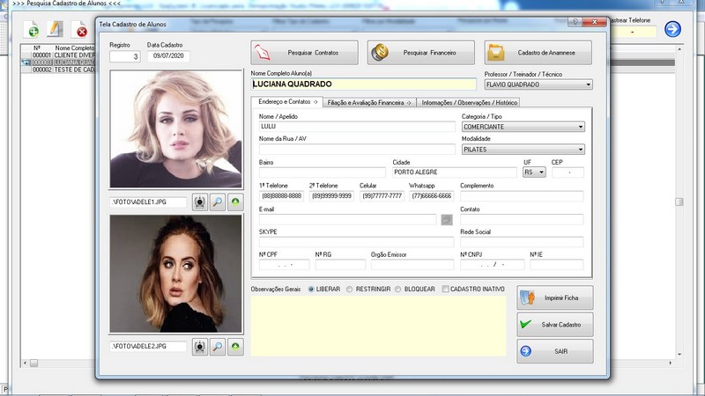The height and width of the screenshot is (396, 705).
Task: Click the Contato field
Action: 522,219
